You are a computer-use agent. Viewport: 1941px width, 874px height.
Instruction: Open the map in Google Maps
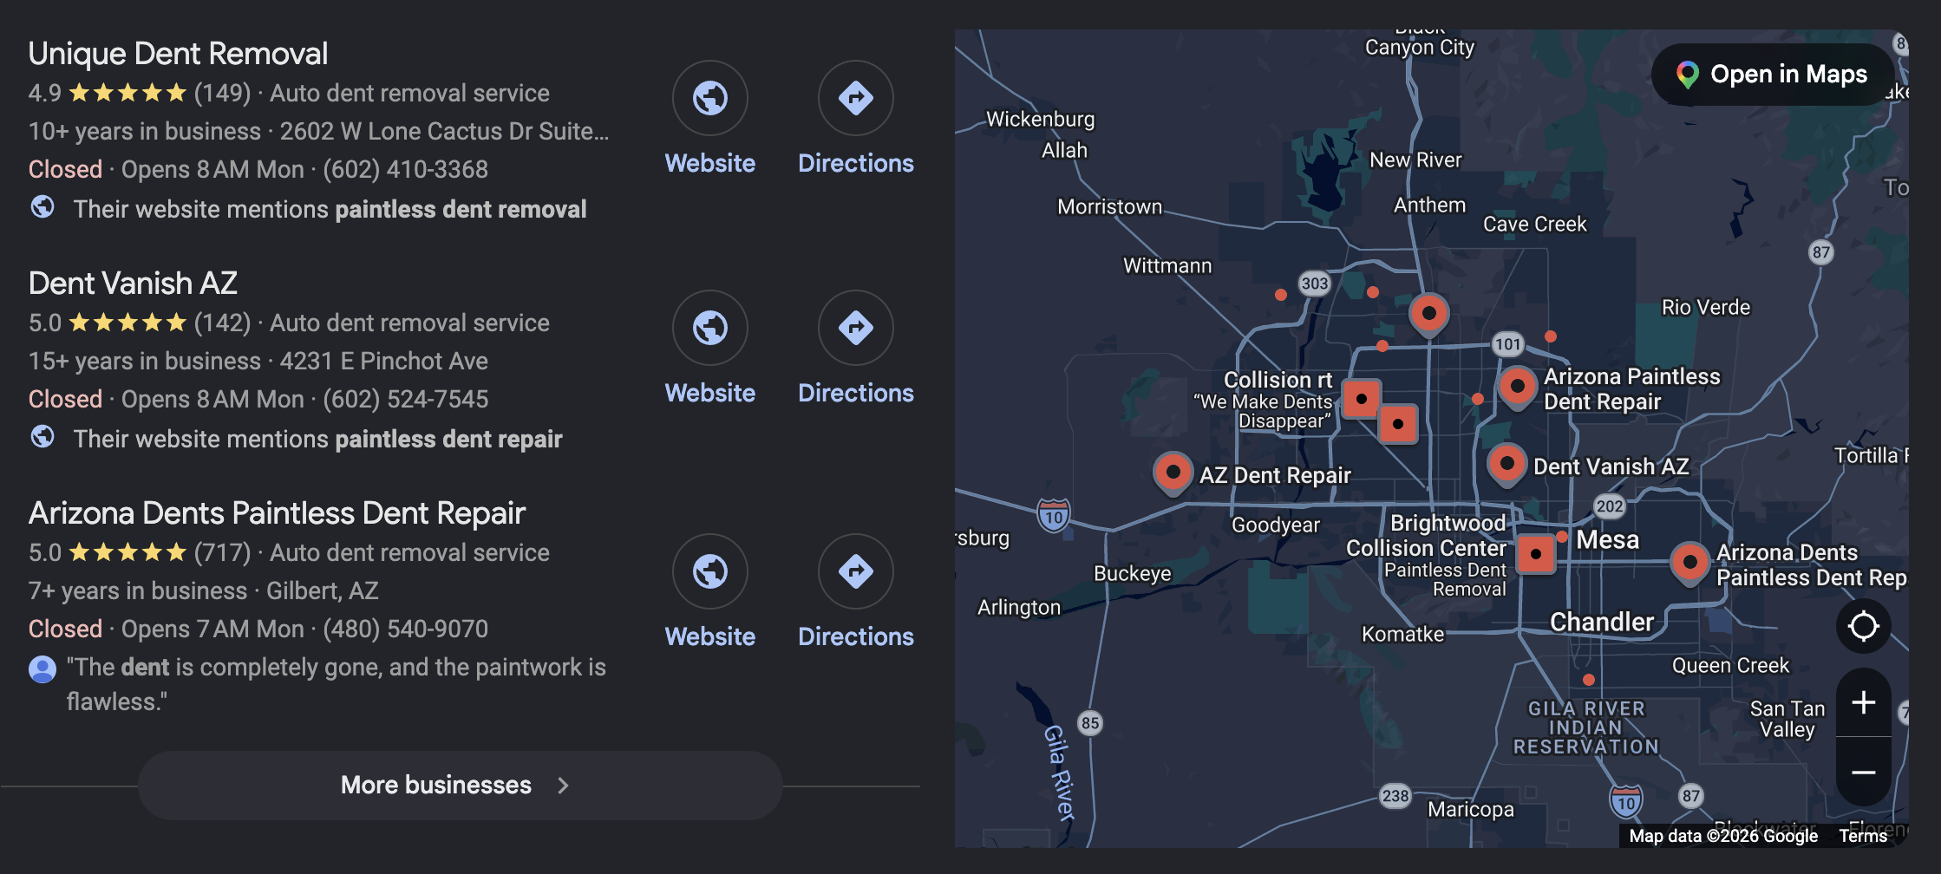coord(1773,75)
